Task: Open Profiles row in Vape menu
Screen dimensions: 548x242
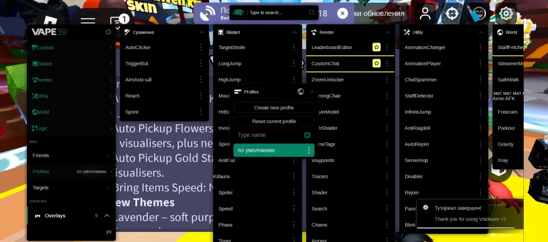Action: click(71, 171)
